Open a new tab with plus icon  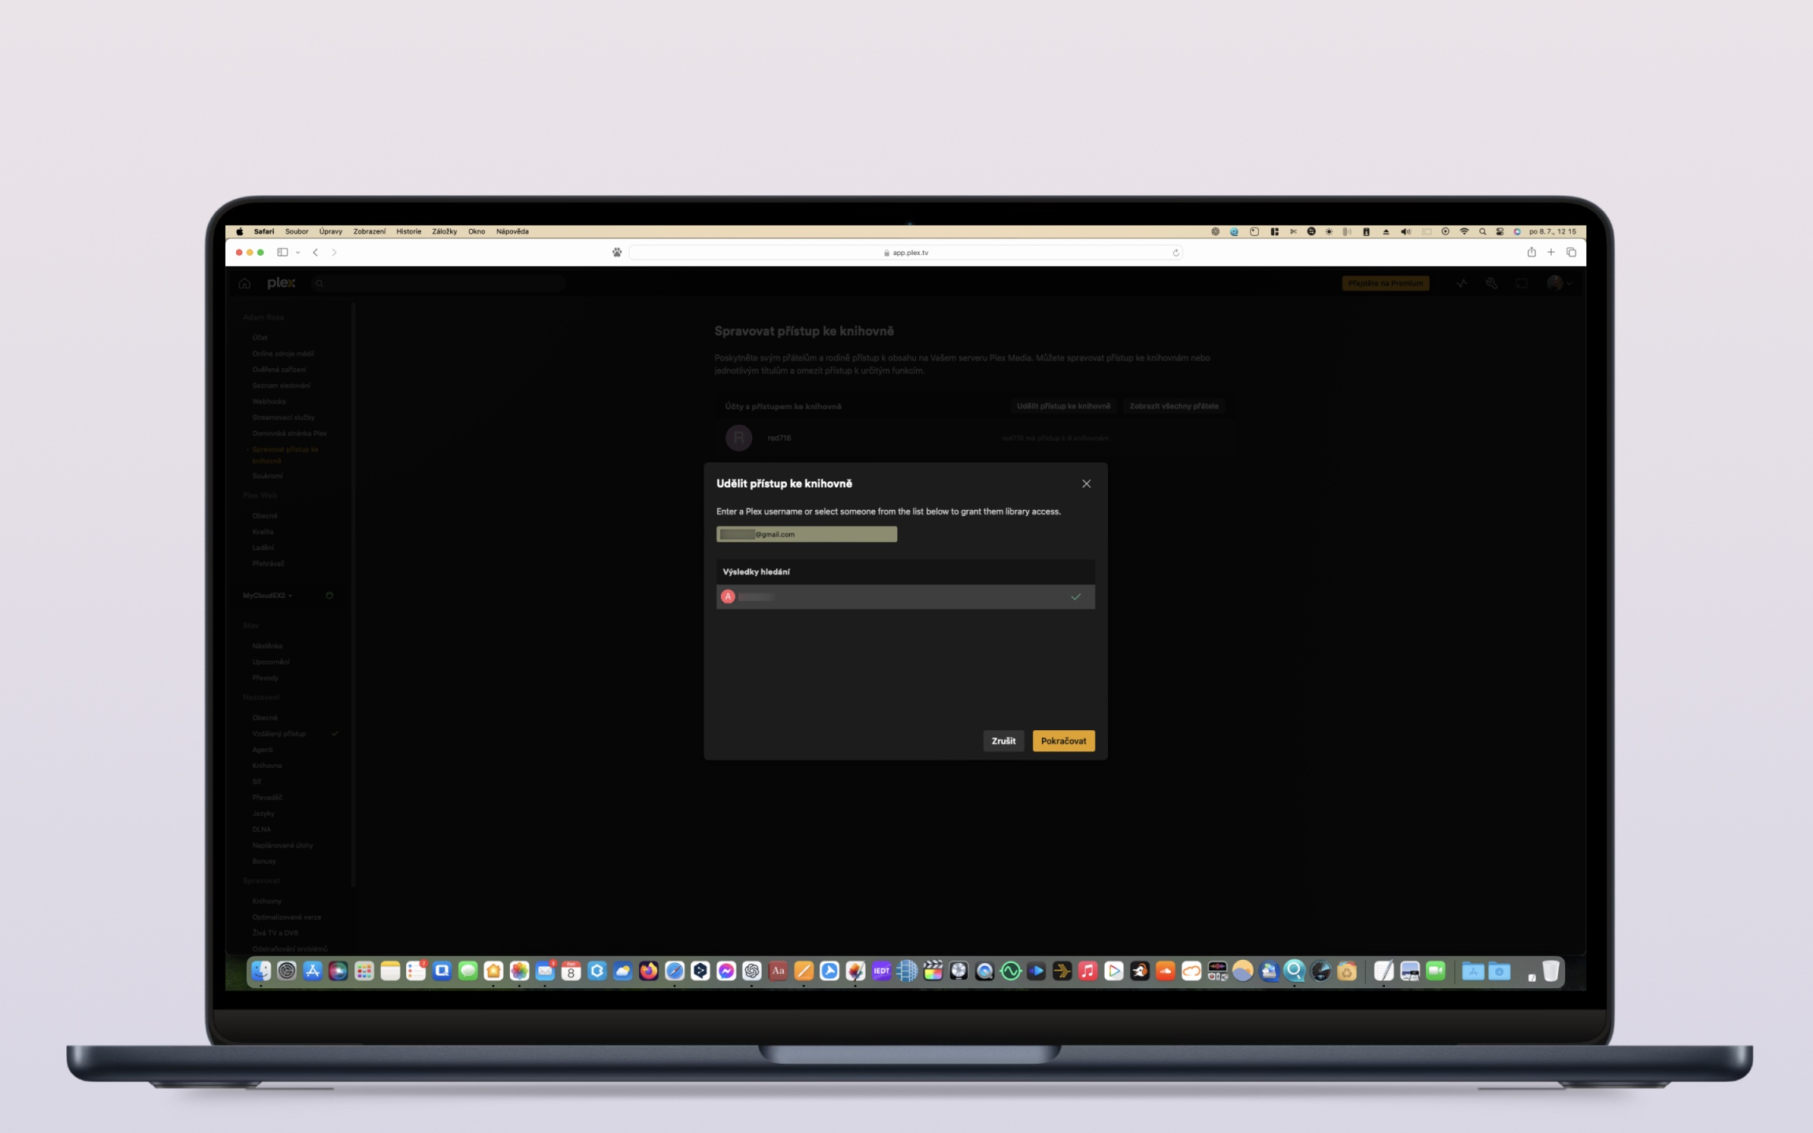(x=1551, y=253)
